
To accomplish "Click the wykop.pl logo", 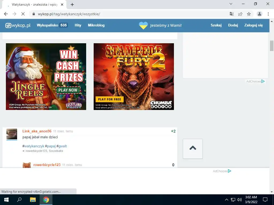I will [18, 25].
